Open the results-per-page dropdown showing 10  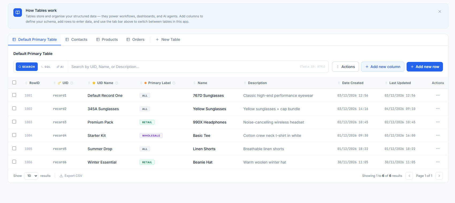coord(31,176)
